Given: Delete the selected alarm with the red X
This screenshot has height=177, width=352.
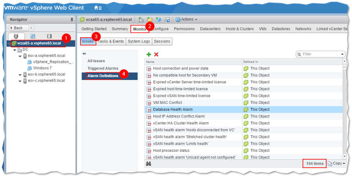Looking at the screenshot, I should (156, 54).
